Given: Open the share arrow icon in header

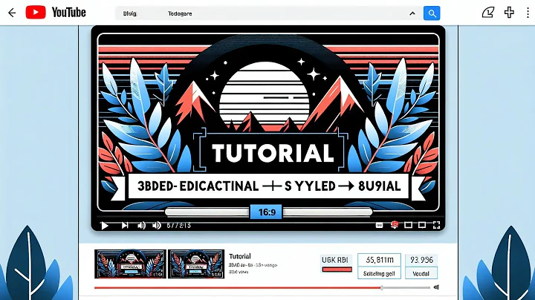Looking at the screenshot, I should click(x=488, y=13).
